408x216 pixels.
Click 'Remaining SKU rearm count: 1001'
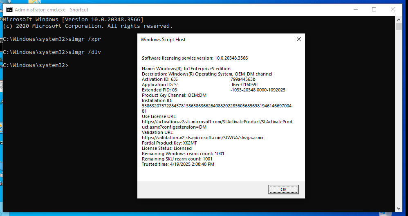tap(177, 159)
